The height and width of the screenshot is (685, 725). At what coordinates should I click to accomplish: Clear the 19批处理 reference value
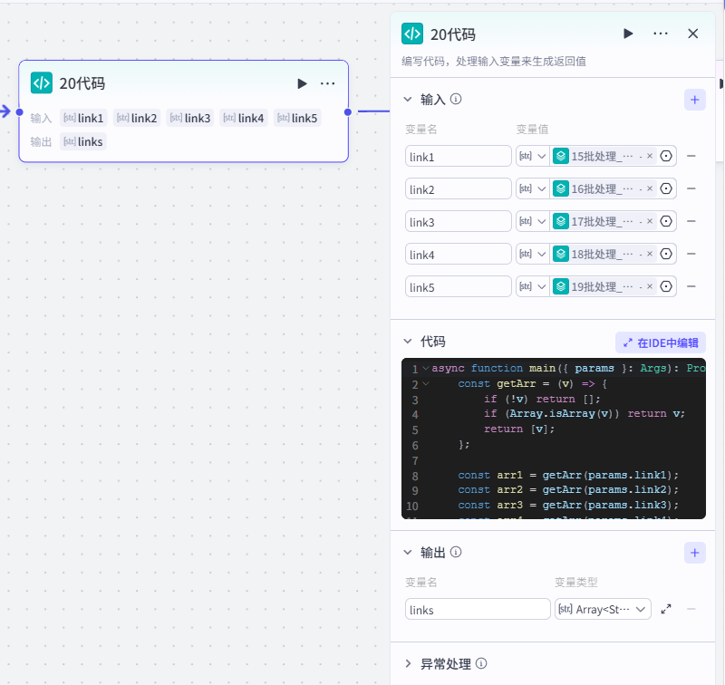click(x=650, y=286)
